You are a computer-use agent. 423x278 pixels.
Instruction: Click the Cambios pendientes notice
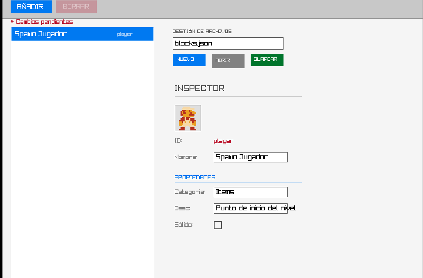click(41, 22)
